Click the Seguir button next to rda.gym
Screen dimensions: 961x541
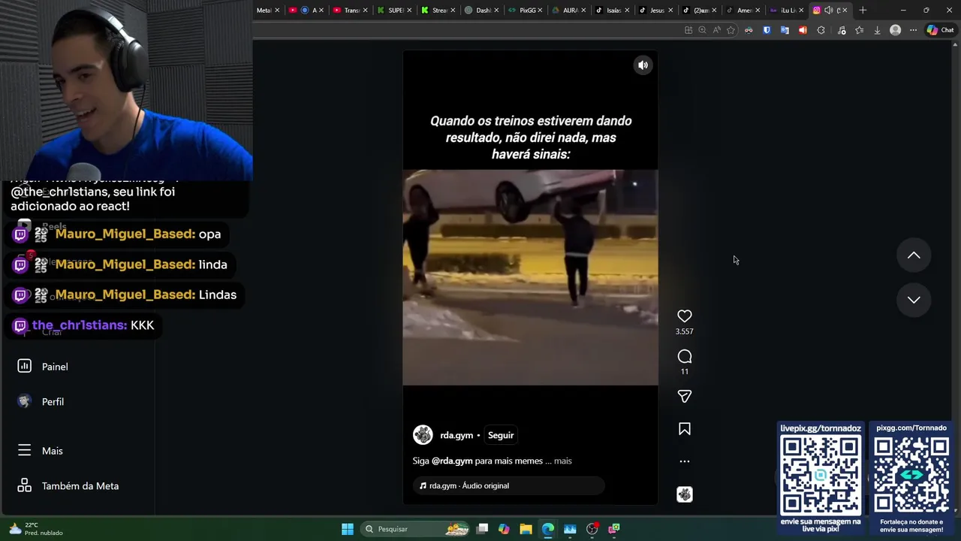[501, 435]
